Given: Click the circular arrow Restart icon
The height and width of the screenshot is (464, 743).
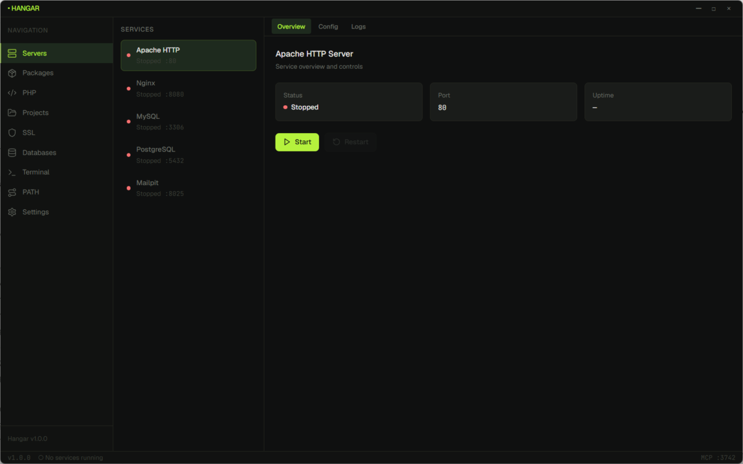Looking at the screenshot, I should pos(336,142).
